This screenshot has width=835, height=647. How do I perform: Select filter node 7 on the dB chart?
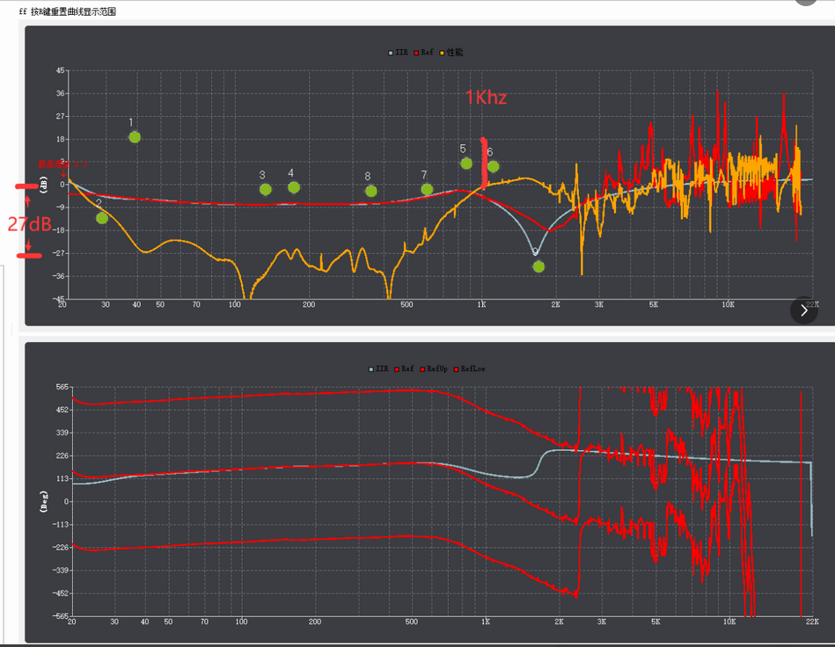pyautogui.click(x=427, y=189)
